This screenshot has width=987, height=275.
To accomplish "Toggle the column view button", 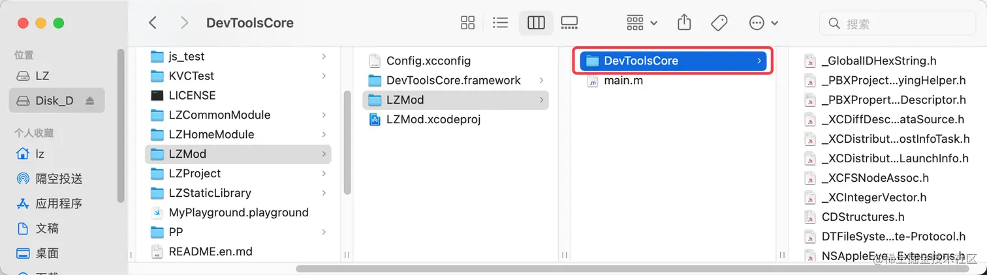I will [x=536, y=23].
